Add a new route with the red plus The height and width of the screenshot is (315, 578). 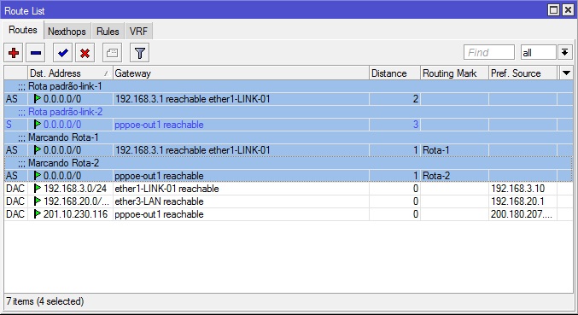pyautogui.click(x=14, y=53)
